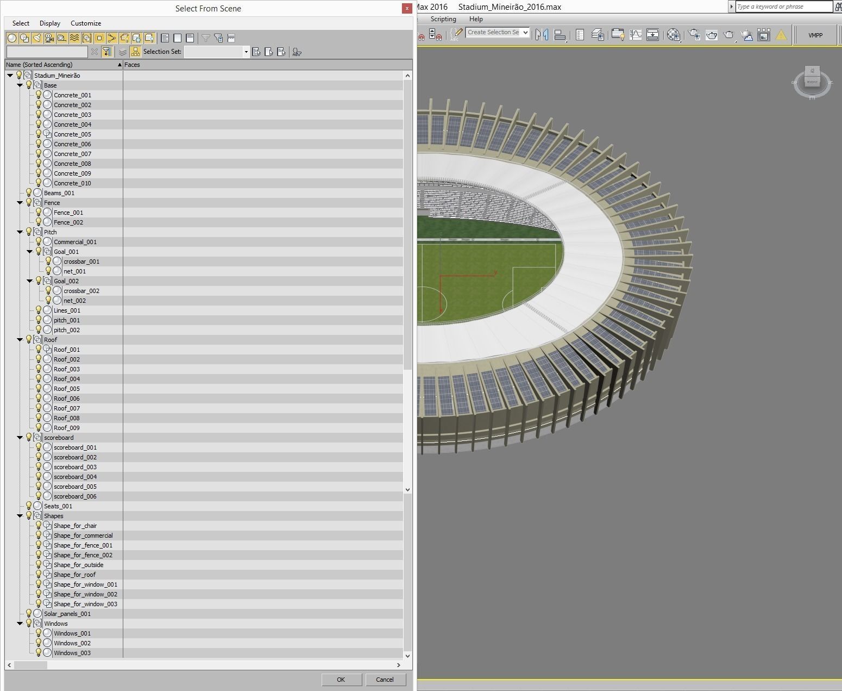The height and width of the screenshot is (691, 842).
Task: Open Render Setup teapot icon
Action: pyautogui.click(x=694, y=35)
